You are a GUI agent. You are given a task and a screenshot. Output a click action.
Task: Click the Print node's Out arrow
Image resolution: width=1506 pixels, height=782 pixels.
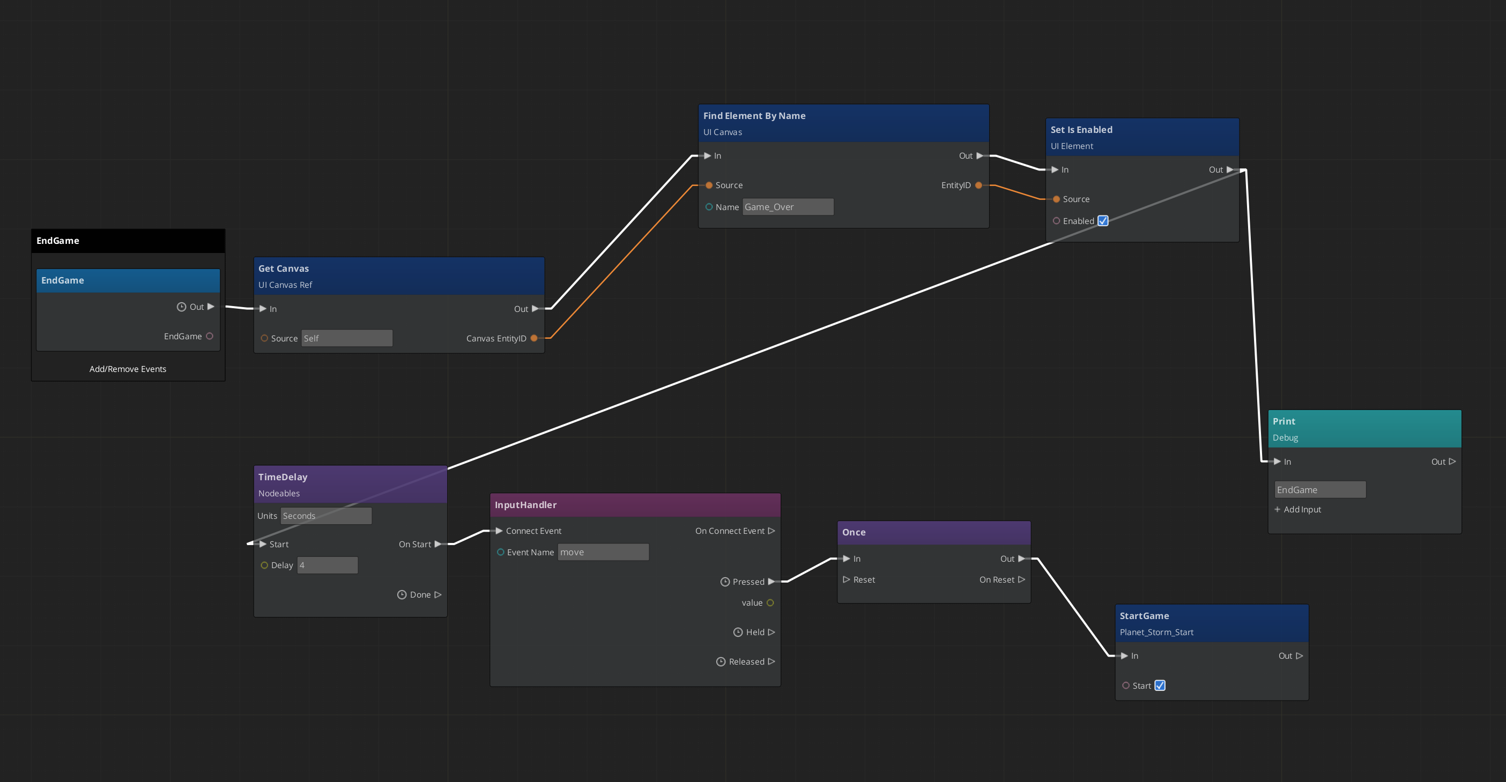(x=1452, y=461)
